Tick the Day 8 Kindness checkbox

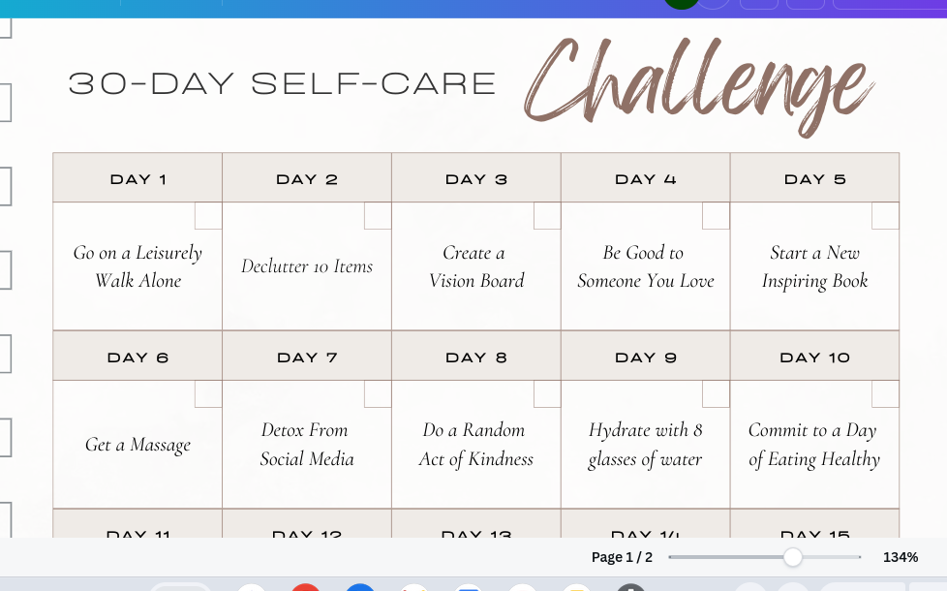point(547,394)
